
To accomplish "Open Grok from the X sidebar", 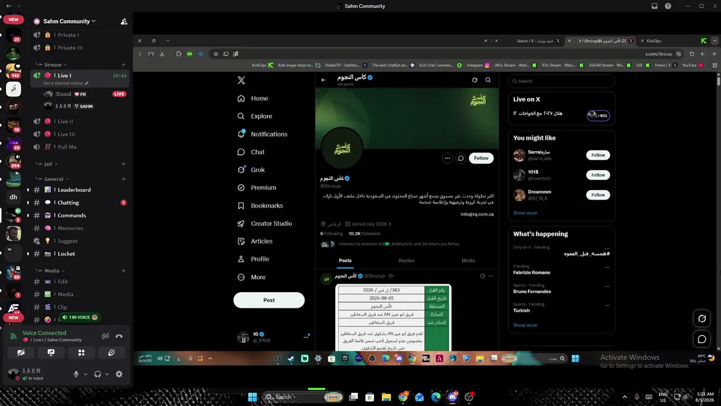I will tap(251, 170).
